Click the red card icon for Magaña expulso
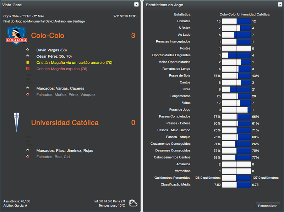 [x=27, y=69]
